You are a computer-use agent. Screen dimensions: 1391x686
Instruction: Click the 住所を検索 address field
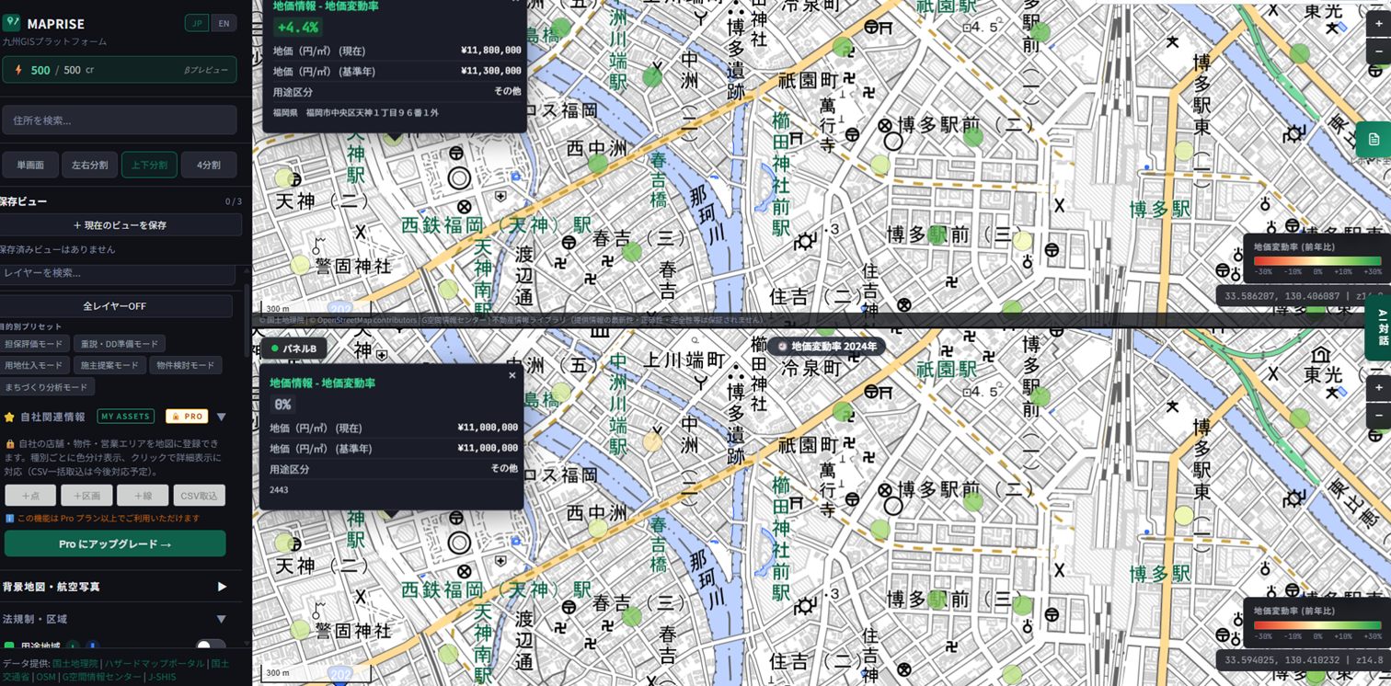click(x=120, y=120)
